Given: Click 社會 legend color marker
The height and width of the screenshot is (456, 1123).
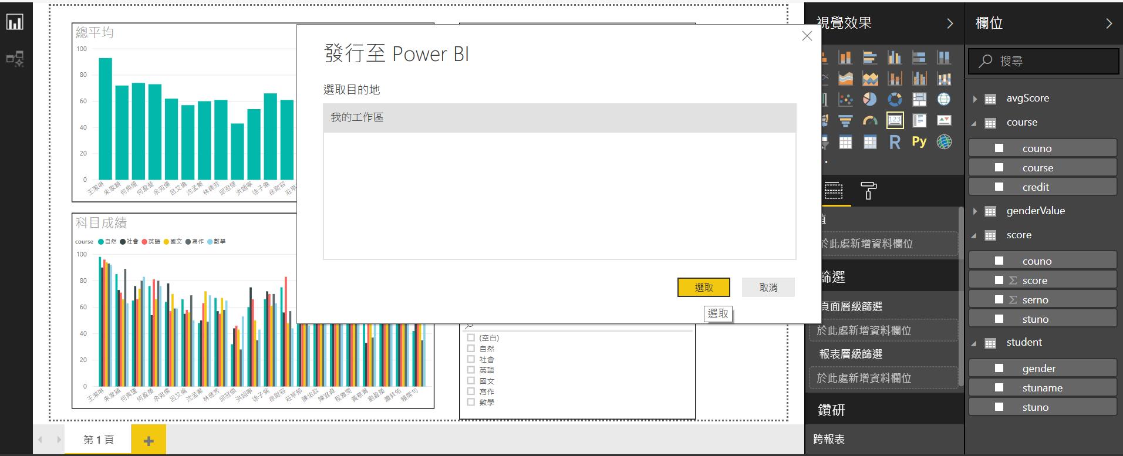Looking at the screenshot, I should click(123, 241).
